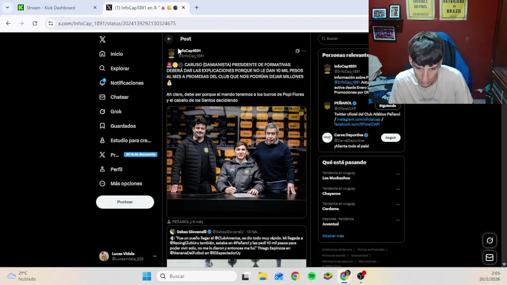Close the InfoCap1891 X tab
This screenshot has height=285, width=507.
coord(183,8)
